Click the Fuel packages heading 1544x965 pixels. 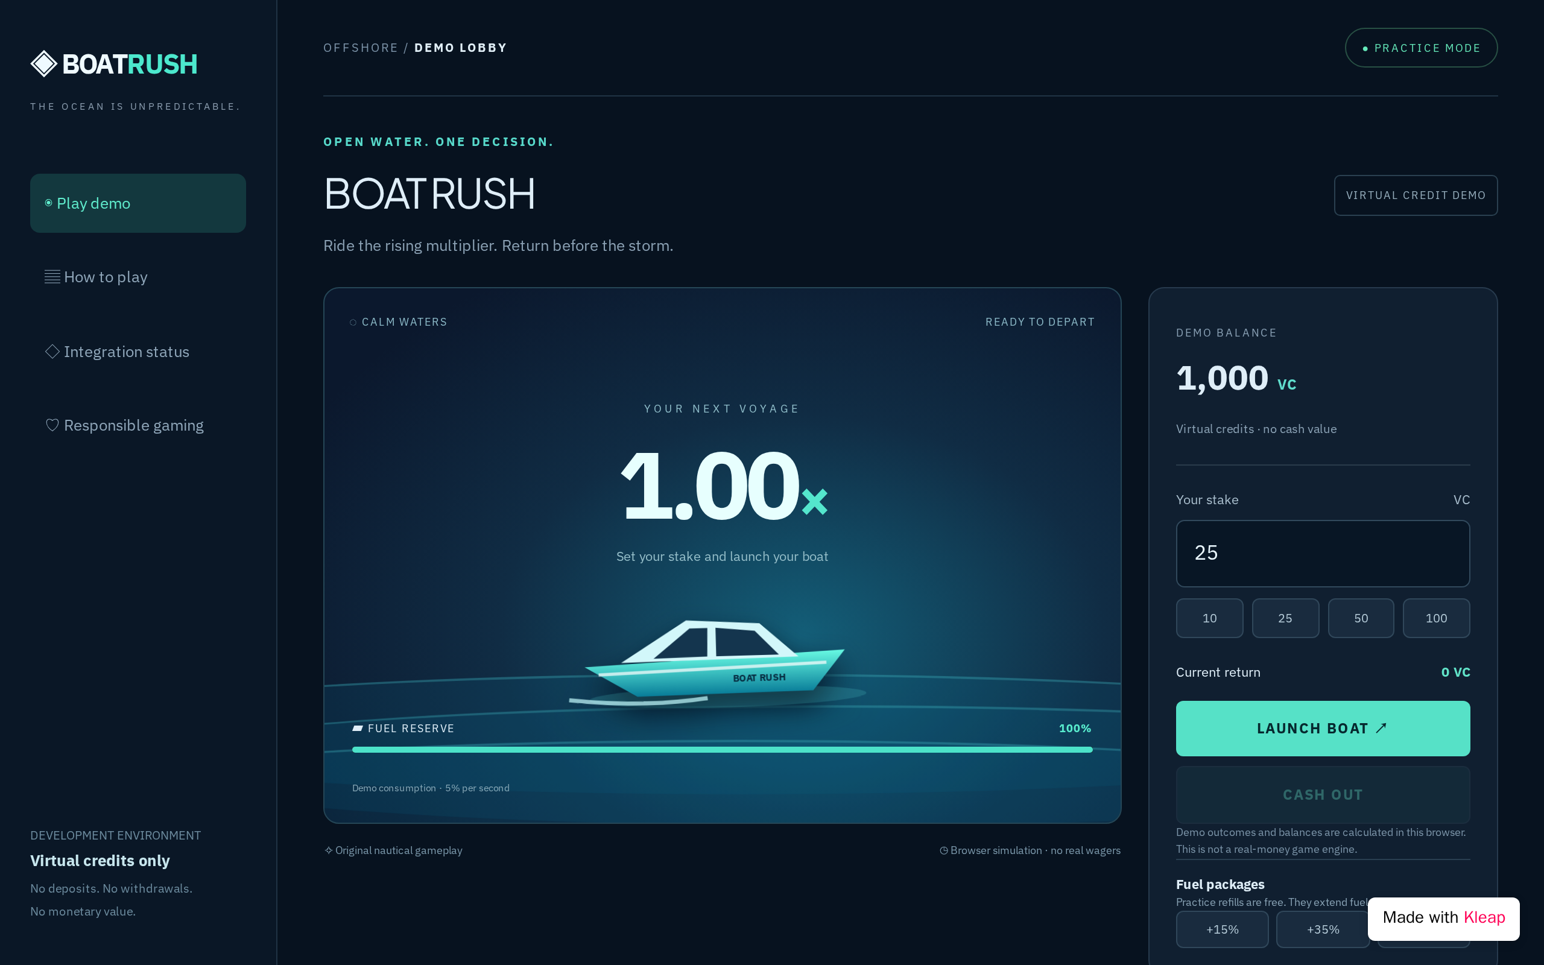[1220, 884]
